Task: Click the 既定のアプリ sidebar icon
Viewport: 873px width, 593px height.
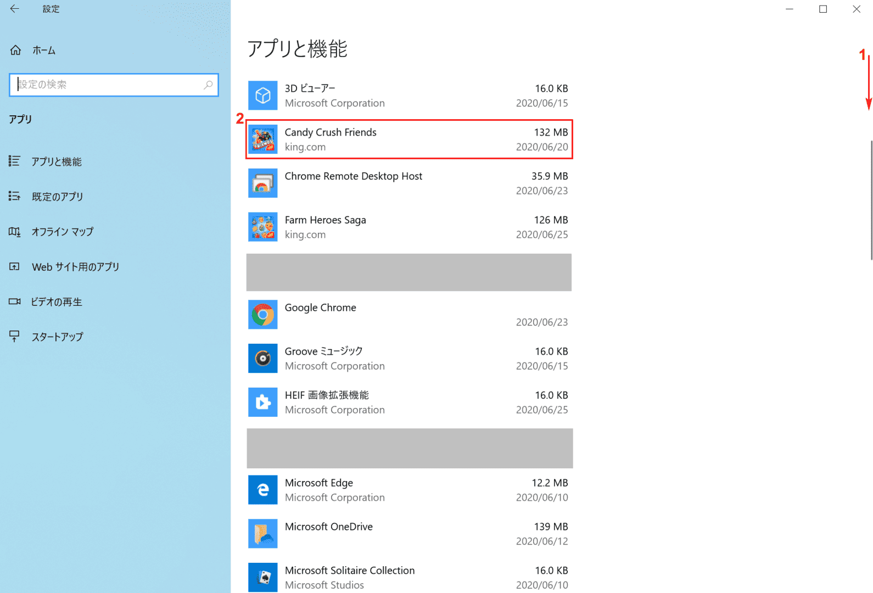Action: pos(14,196)
